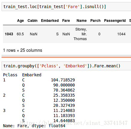Select the Age value 60.5
Image resolution: width=131 pixels, height=129 pixels.
point(20,34)
